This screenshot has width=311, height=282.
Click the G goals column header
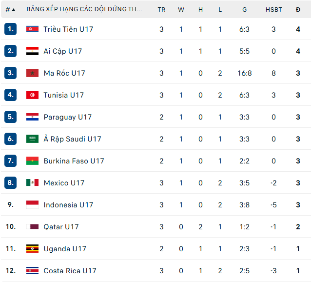(x=244, y=9)
